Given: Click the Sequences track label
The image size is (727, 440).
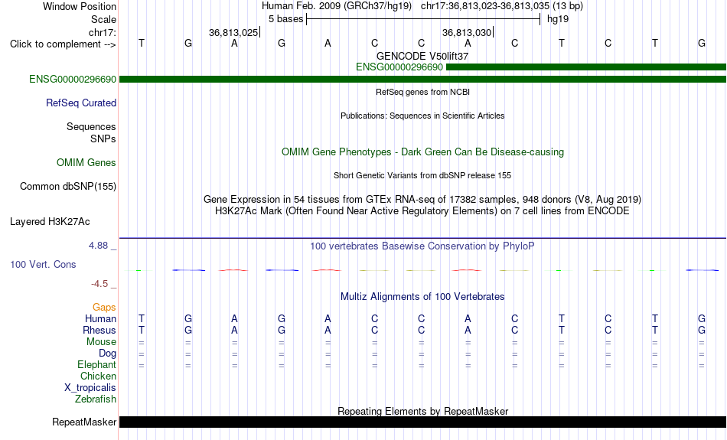Looking at the screenshot, I should [x=91, y=126].
